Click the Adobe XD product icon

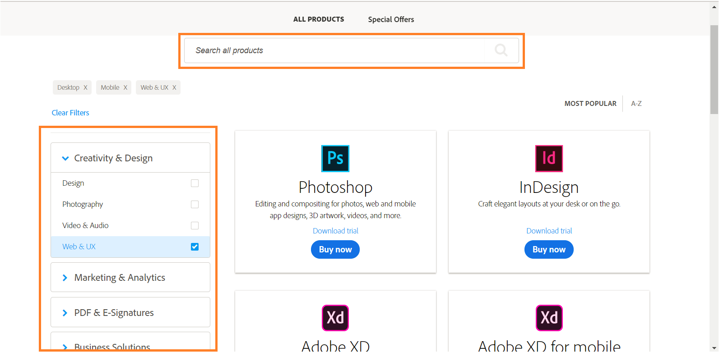point(335,318)
